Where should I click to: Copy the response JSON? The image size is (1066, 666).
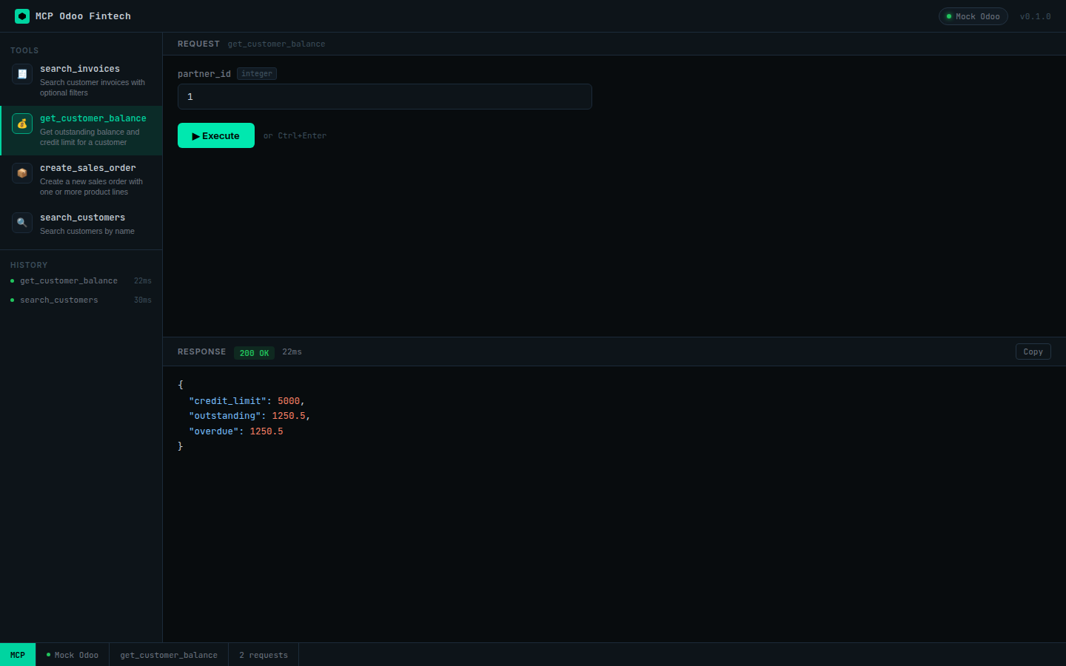[1033, 352]
